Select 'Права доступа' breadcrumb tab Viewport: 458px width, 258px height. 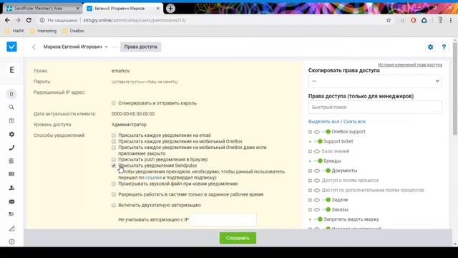point(140,47)
